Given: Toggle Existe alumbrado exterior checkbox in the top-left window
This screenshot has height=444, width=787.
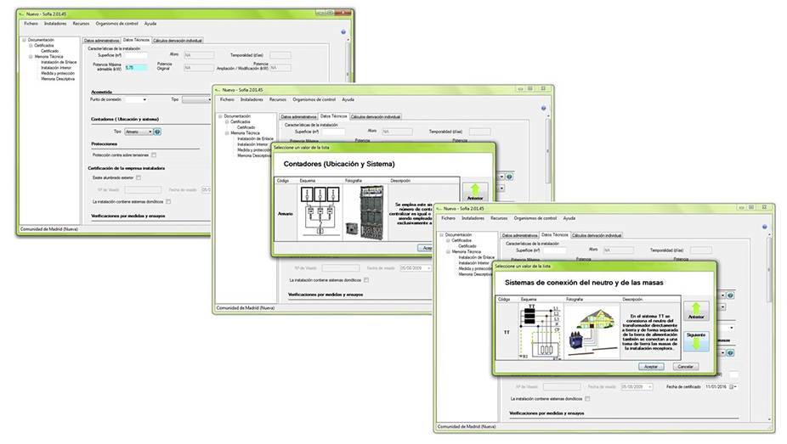Looking at the screenshot, I should [x=139, y=177].
